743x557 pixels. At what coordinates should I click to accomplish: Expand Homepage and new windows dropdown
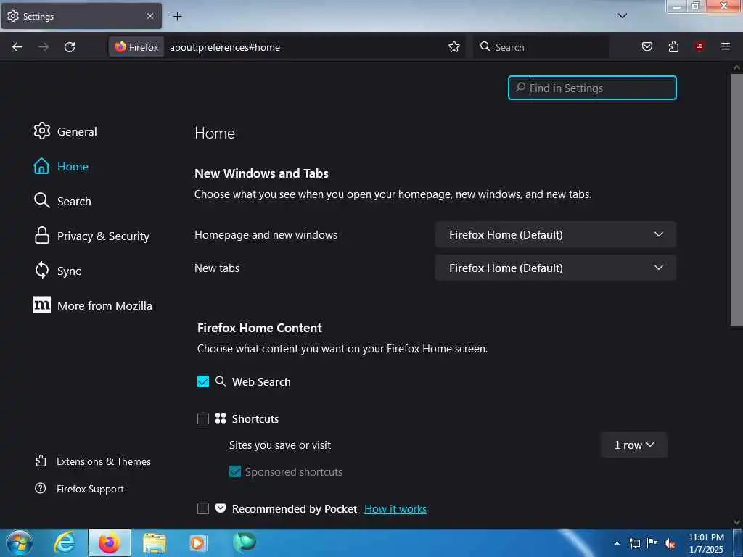pos(555,234)
